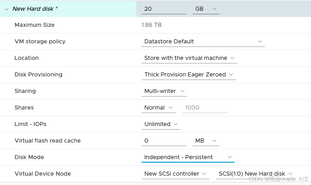The width and height of the screenshot is (311, 185).
Task: Open the Disk Mode dropdown
Action: tap(188, 157)
